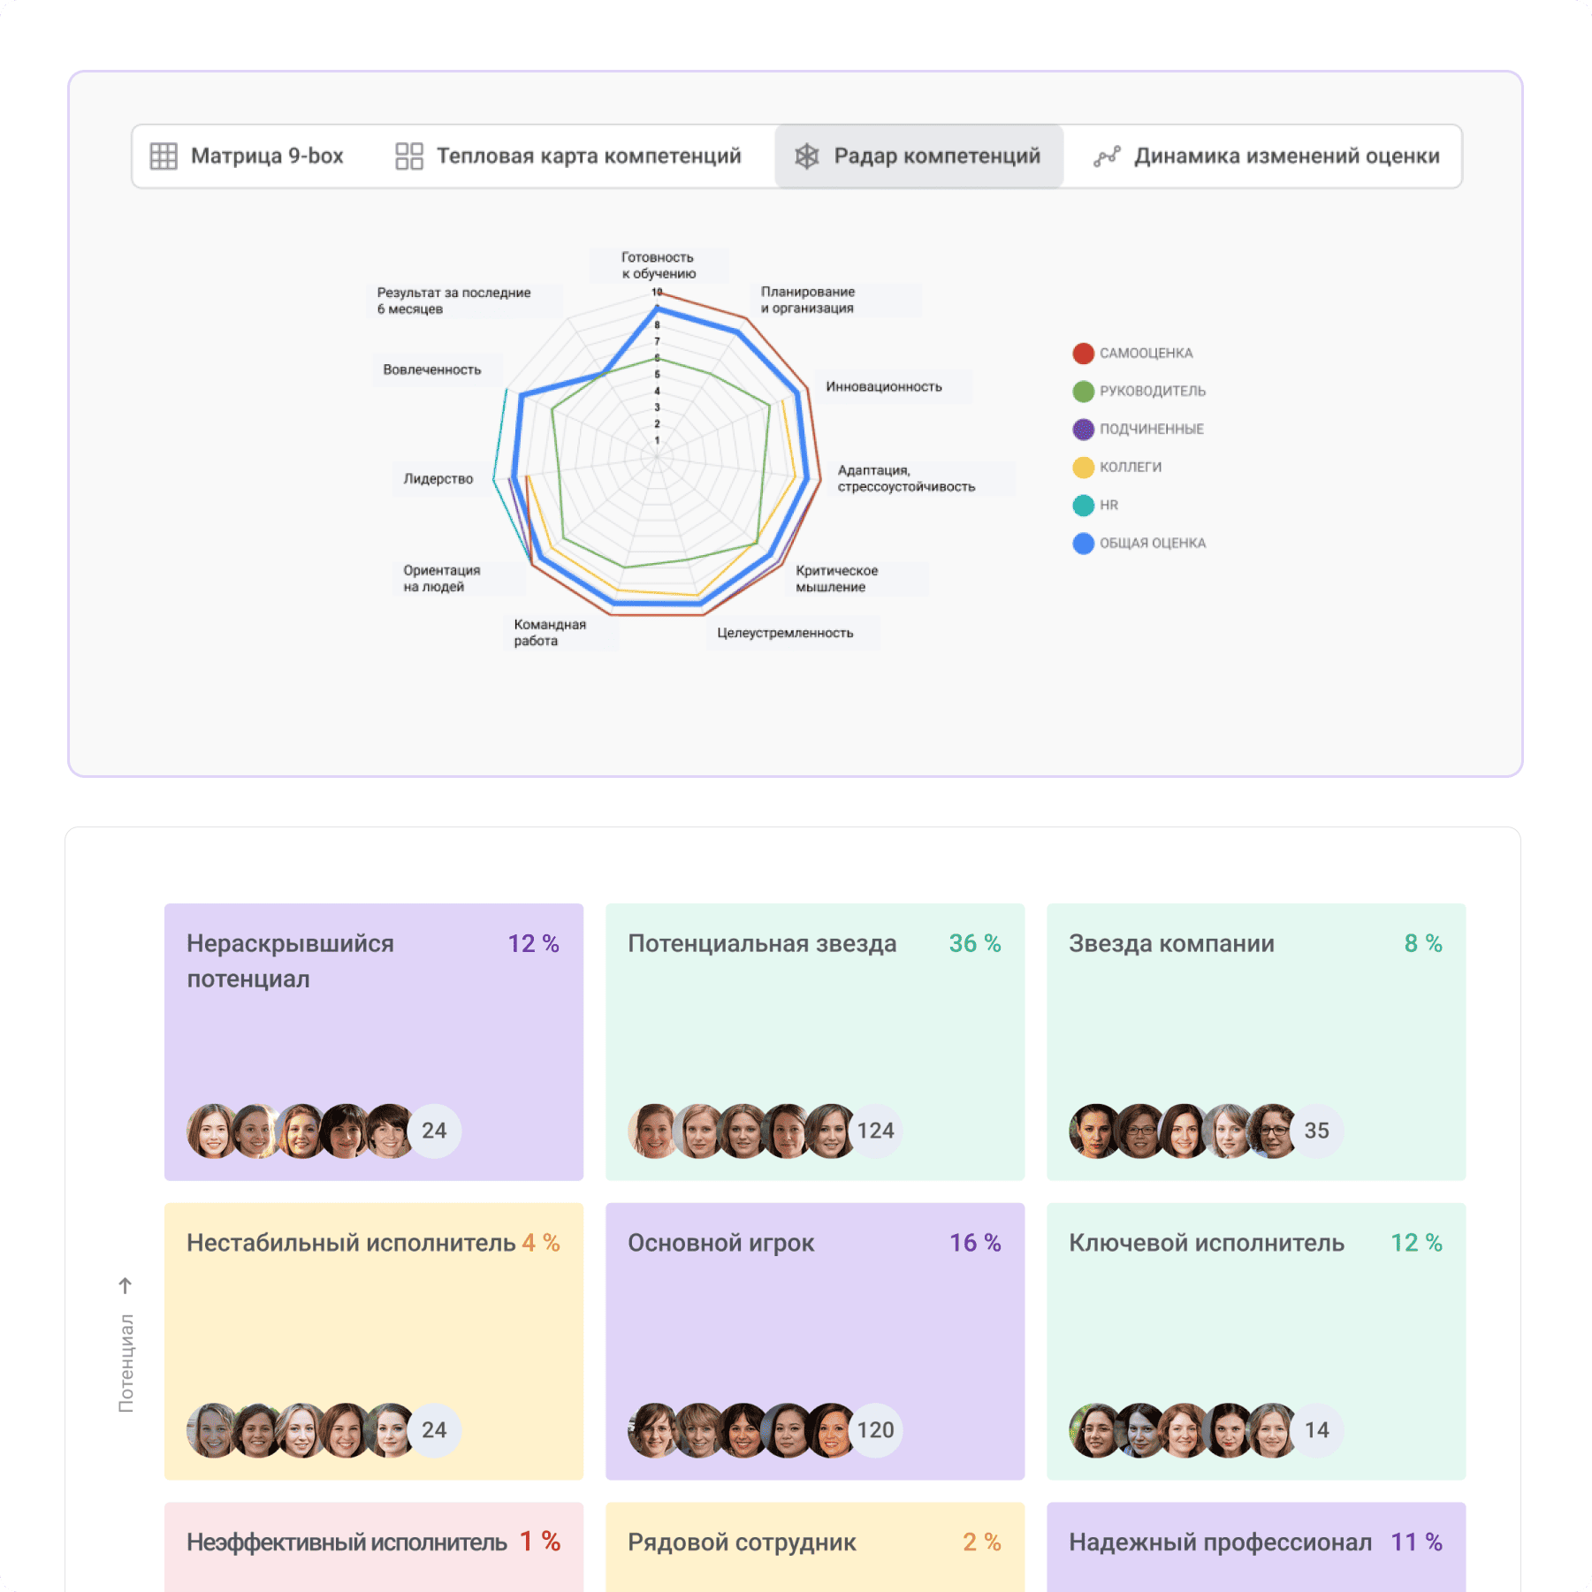Click the 35 count in Звезда компании
The height and width of the screenshot is (1592, 1592).
click(x=1316, y=1131)
